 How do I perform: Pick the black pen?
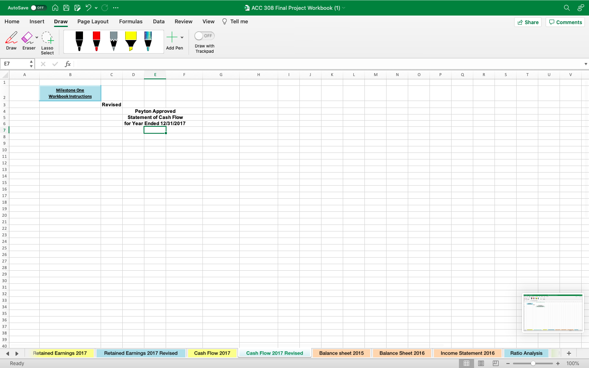(79, 41)
